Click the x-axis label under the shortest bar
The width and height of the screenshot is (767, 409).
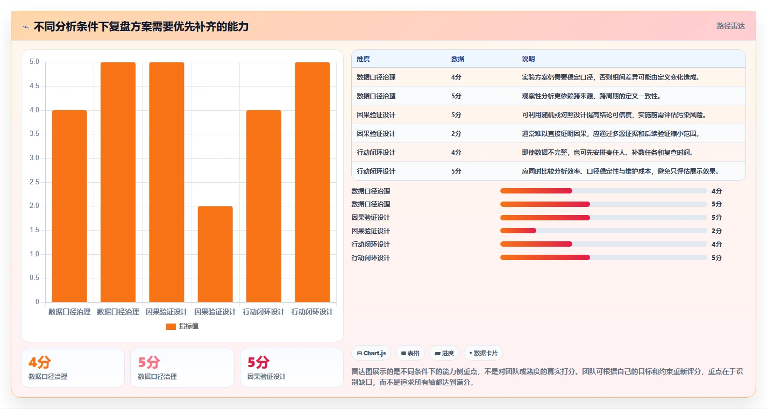[215, 312]
